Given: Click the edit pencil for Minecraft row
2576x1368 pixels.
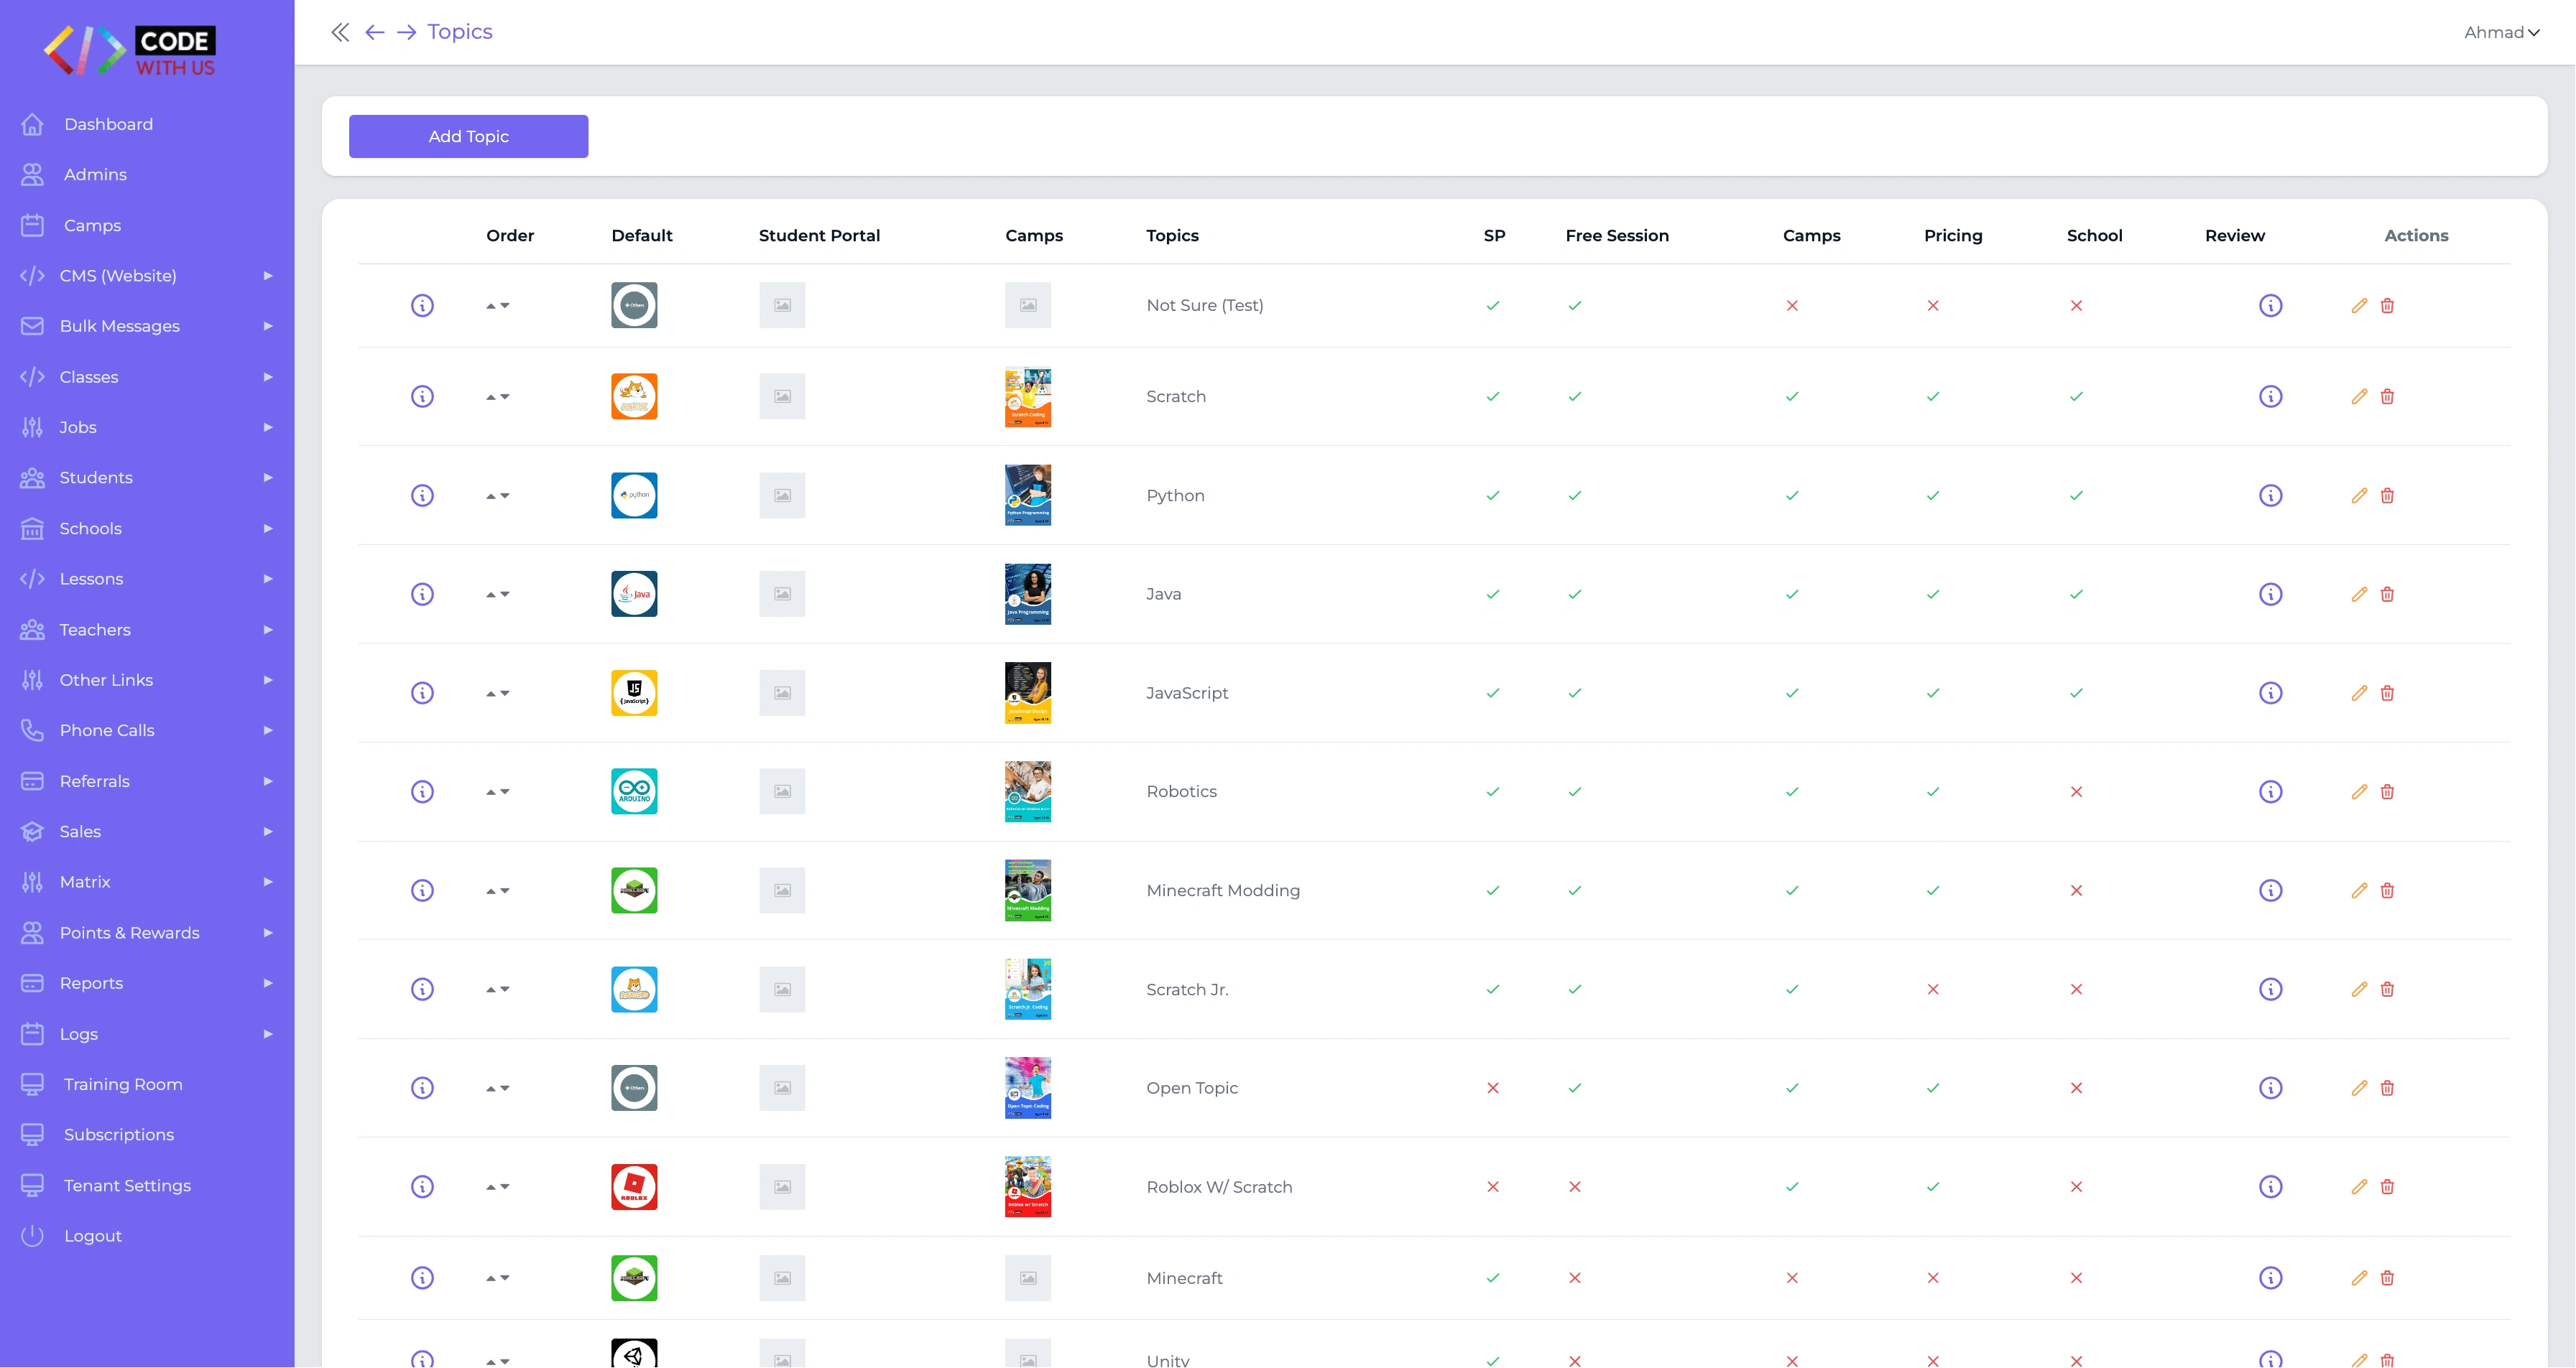Looking at the screenshot, I should click(x=2359, y=1278).
